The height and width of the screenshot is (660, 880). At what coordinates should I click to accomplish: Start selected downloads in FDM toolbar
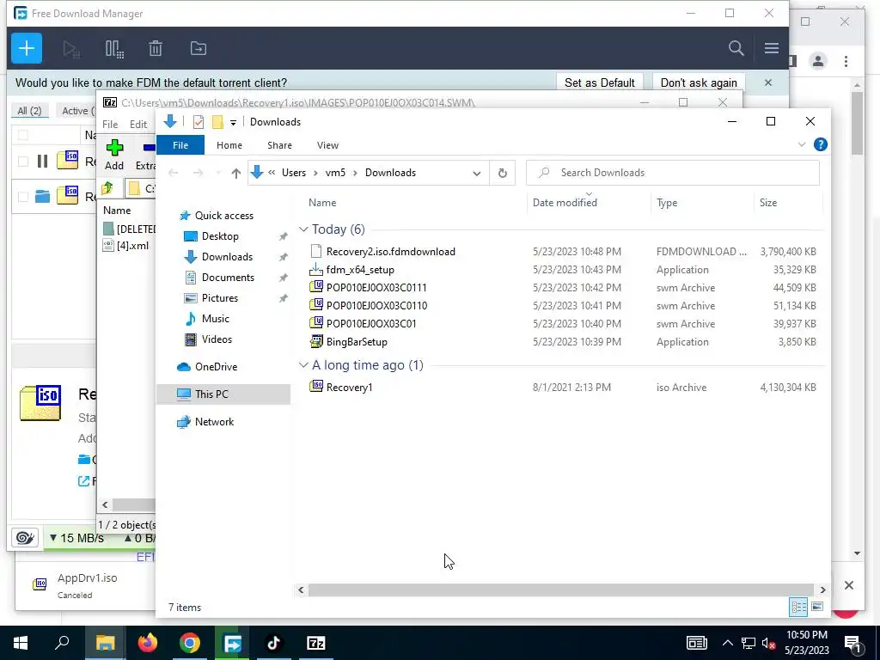pyautogui.click(x=71, y=49)
